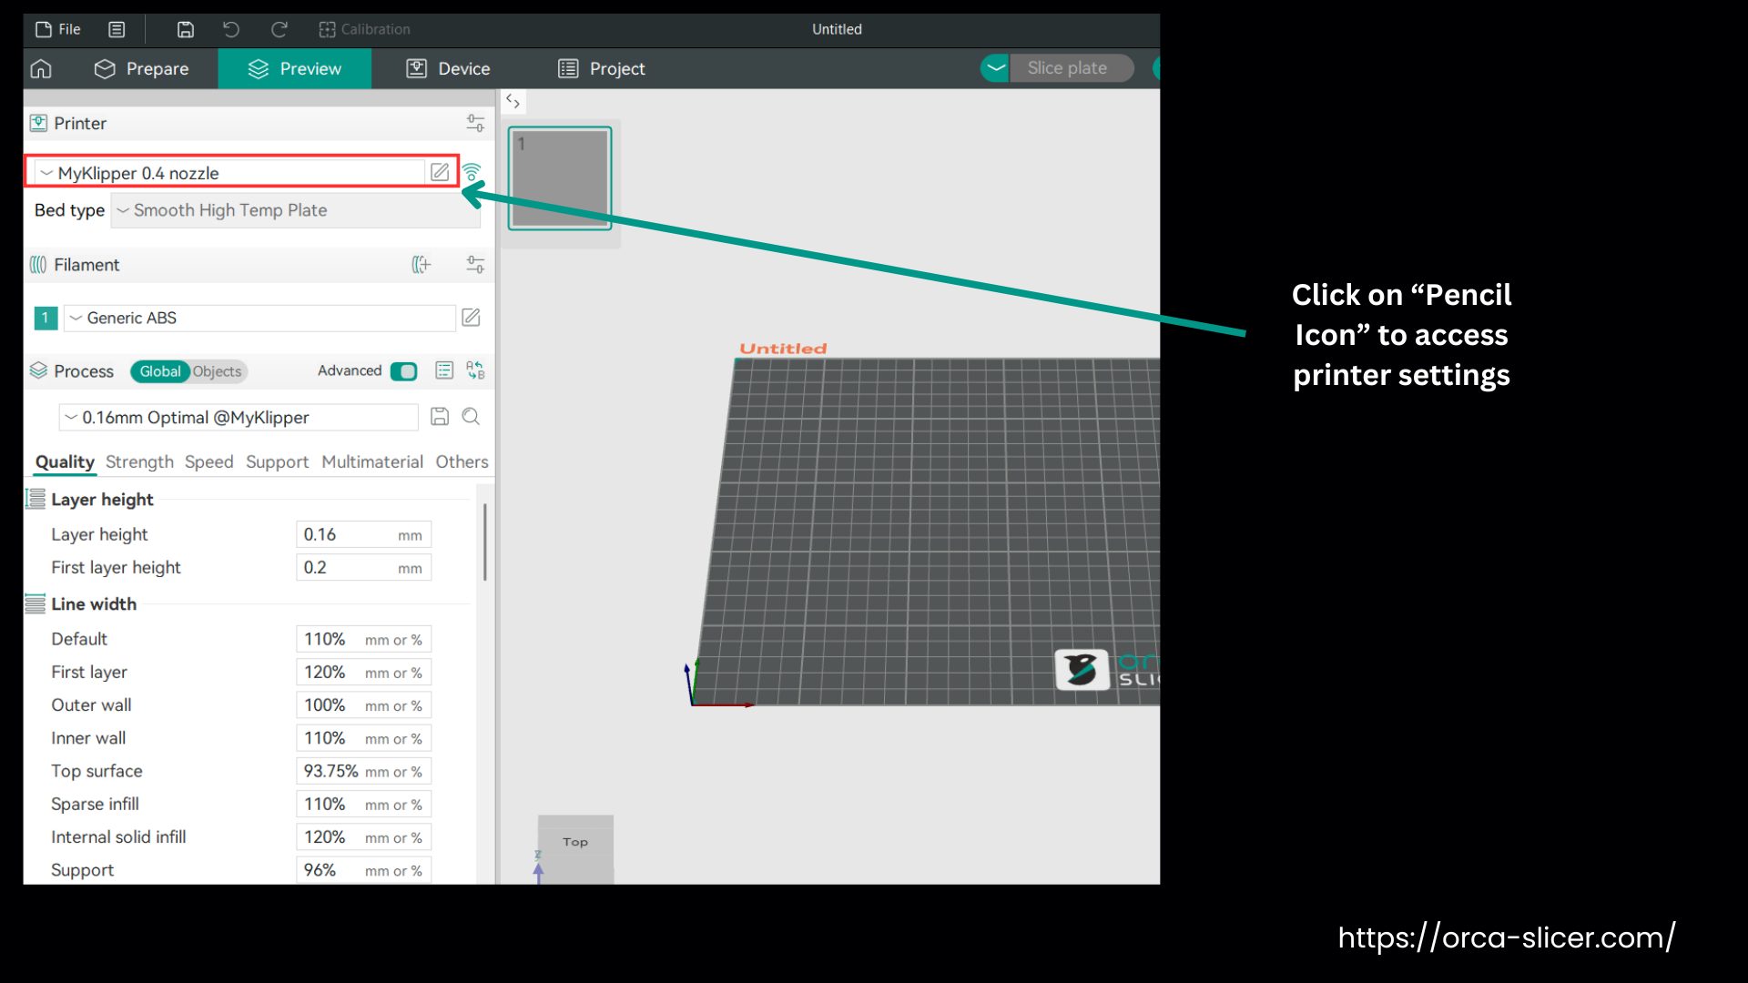Open the Bed type dropdown

pyautogui.click(x=296, y=210)
